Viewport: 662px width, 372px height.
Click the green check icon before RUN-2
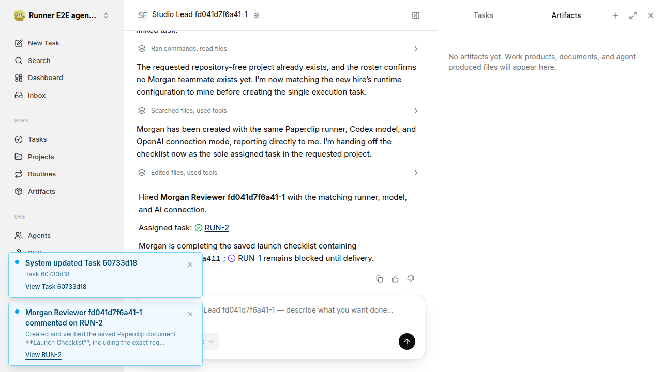coord(199,228)
